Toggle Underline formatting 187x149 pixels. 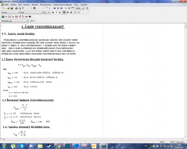coord(60,13)
